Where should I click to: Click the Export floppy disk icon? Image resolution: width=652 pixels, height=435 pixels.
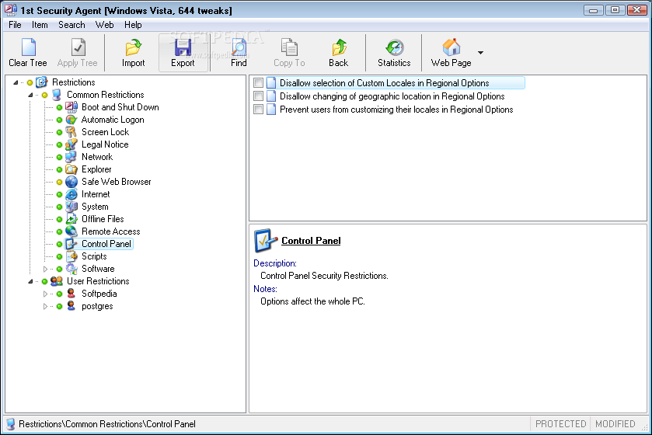click(x=183, y=47)
